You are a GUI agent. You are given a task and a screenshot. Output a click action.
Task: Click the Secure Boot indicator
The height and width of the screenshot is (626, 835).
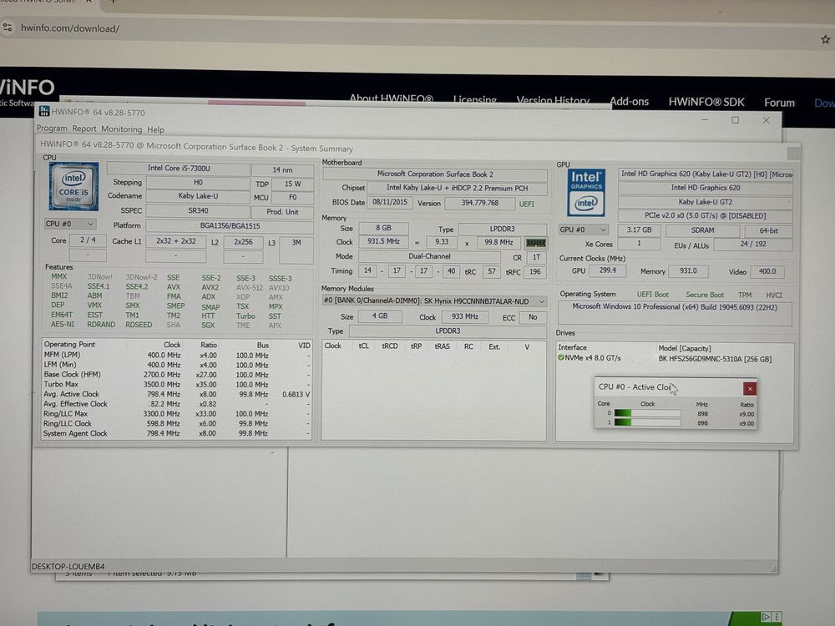[x=705, y=295]
